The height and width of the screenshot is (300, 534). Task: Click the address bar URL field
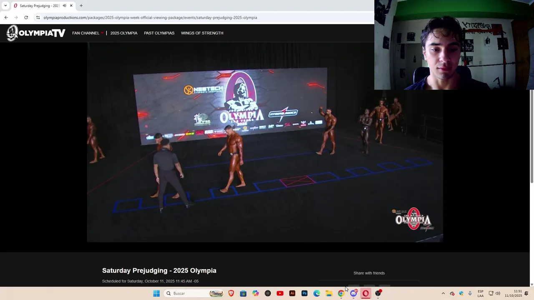pyautogui.click(x=150, y=17)
